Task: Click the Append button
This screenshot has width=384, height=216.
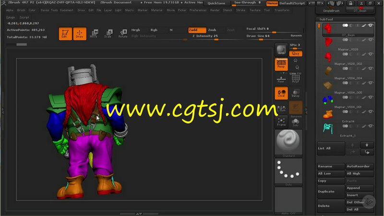Action: tap(360, 188)
